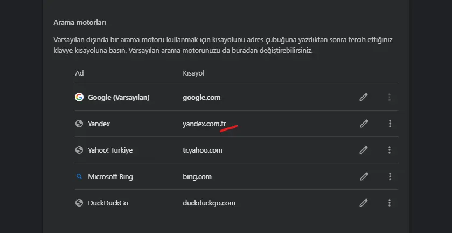The width and height of the screenshot is (452, 233).
Task: Select the DuckDuckGo name text
Action: point(108,203)
